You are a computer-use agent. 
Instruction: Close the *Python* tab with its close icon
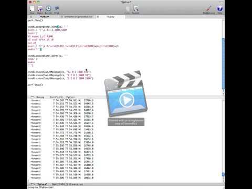[31, 17]
